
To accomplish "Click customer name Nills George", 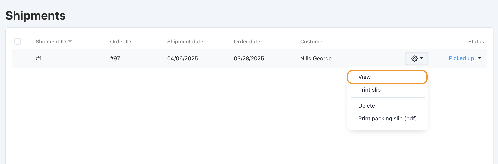I will (316, 58).
